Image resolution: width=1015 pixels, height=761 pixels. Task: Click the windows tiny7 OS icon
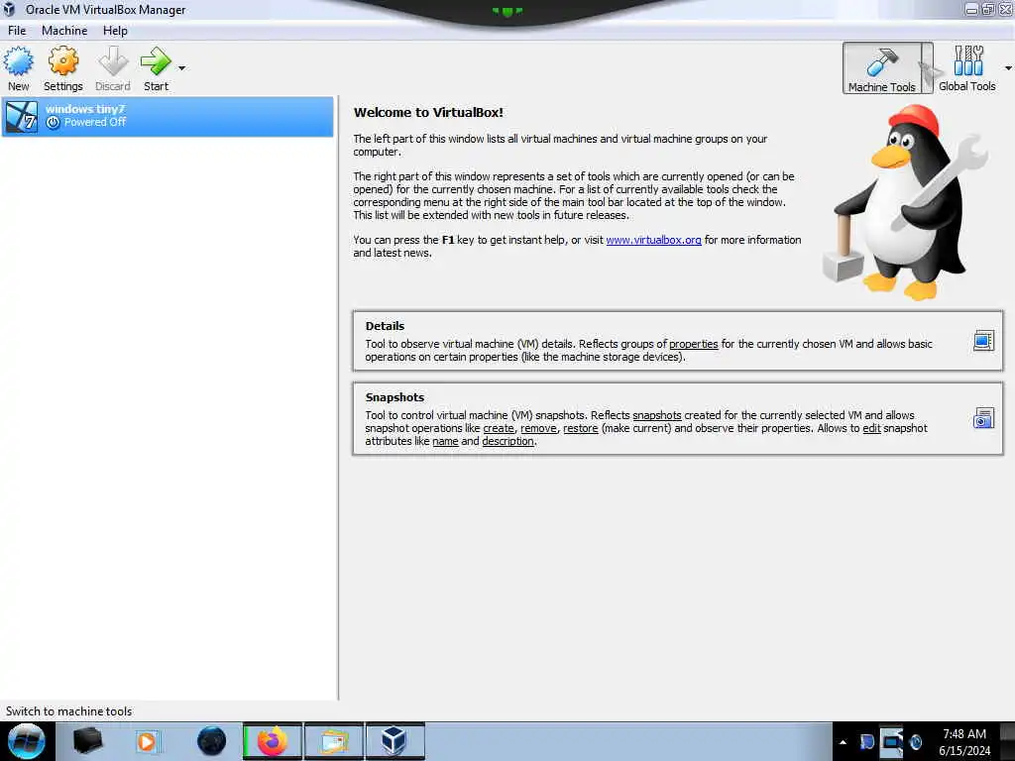point(22,117)
